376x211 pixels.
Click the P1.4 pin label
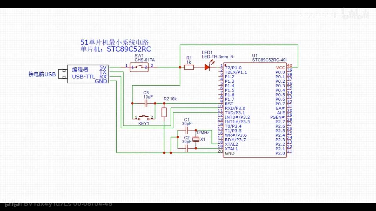point(230,86)
